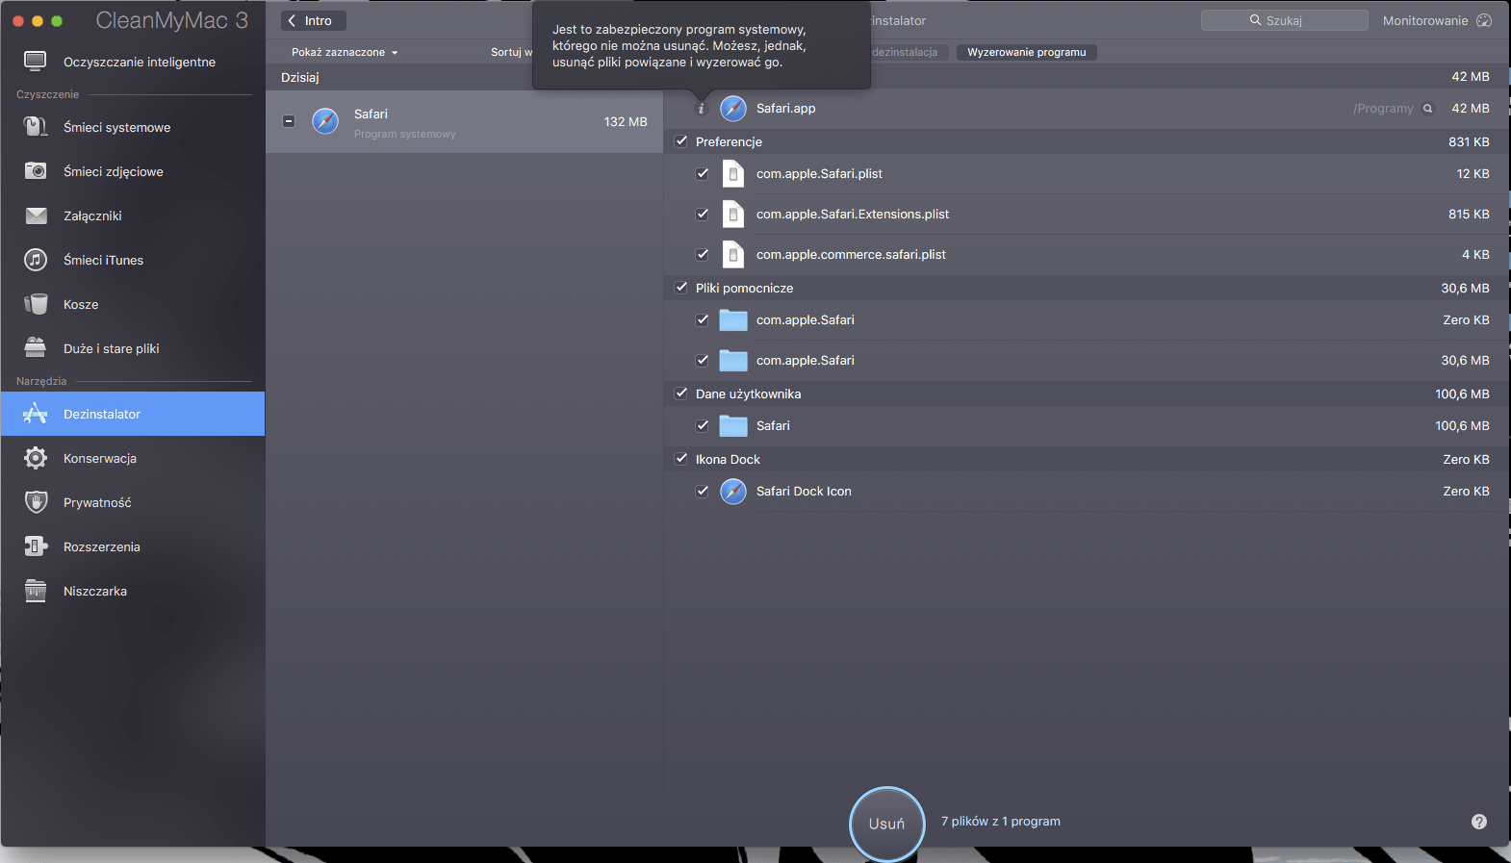Screen dimensions: 1511x863
Task: Open Kosze trash bin icon
Action: point(36,304)
